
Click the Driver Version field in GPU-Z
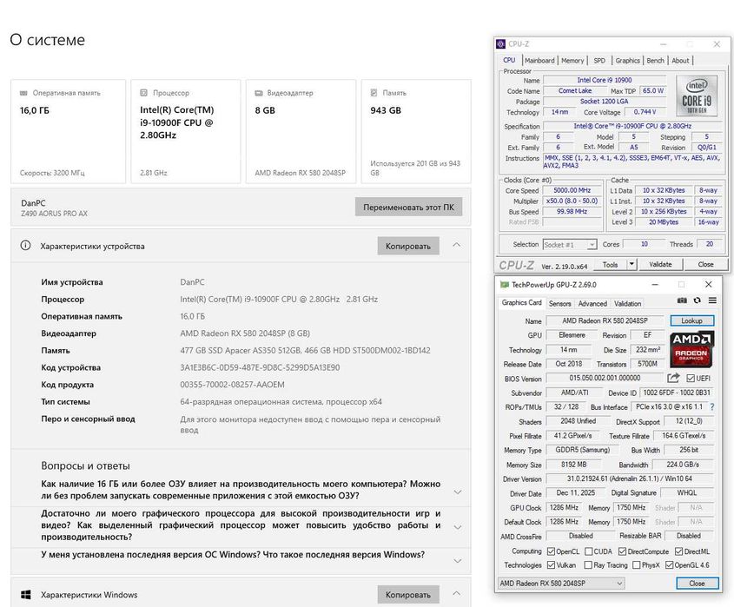point(630,478)
